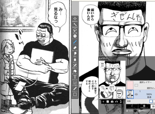Screen dimensions: 155x114
Task: Import layer from camera icon
Action: 112,102
